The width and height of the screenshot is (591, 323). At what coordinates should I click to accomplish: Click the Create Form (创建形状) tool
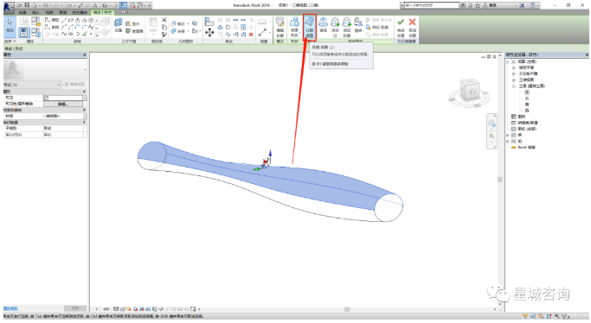click(294, 27)
